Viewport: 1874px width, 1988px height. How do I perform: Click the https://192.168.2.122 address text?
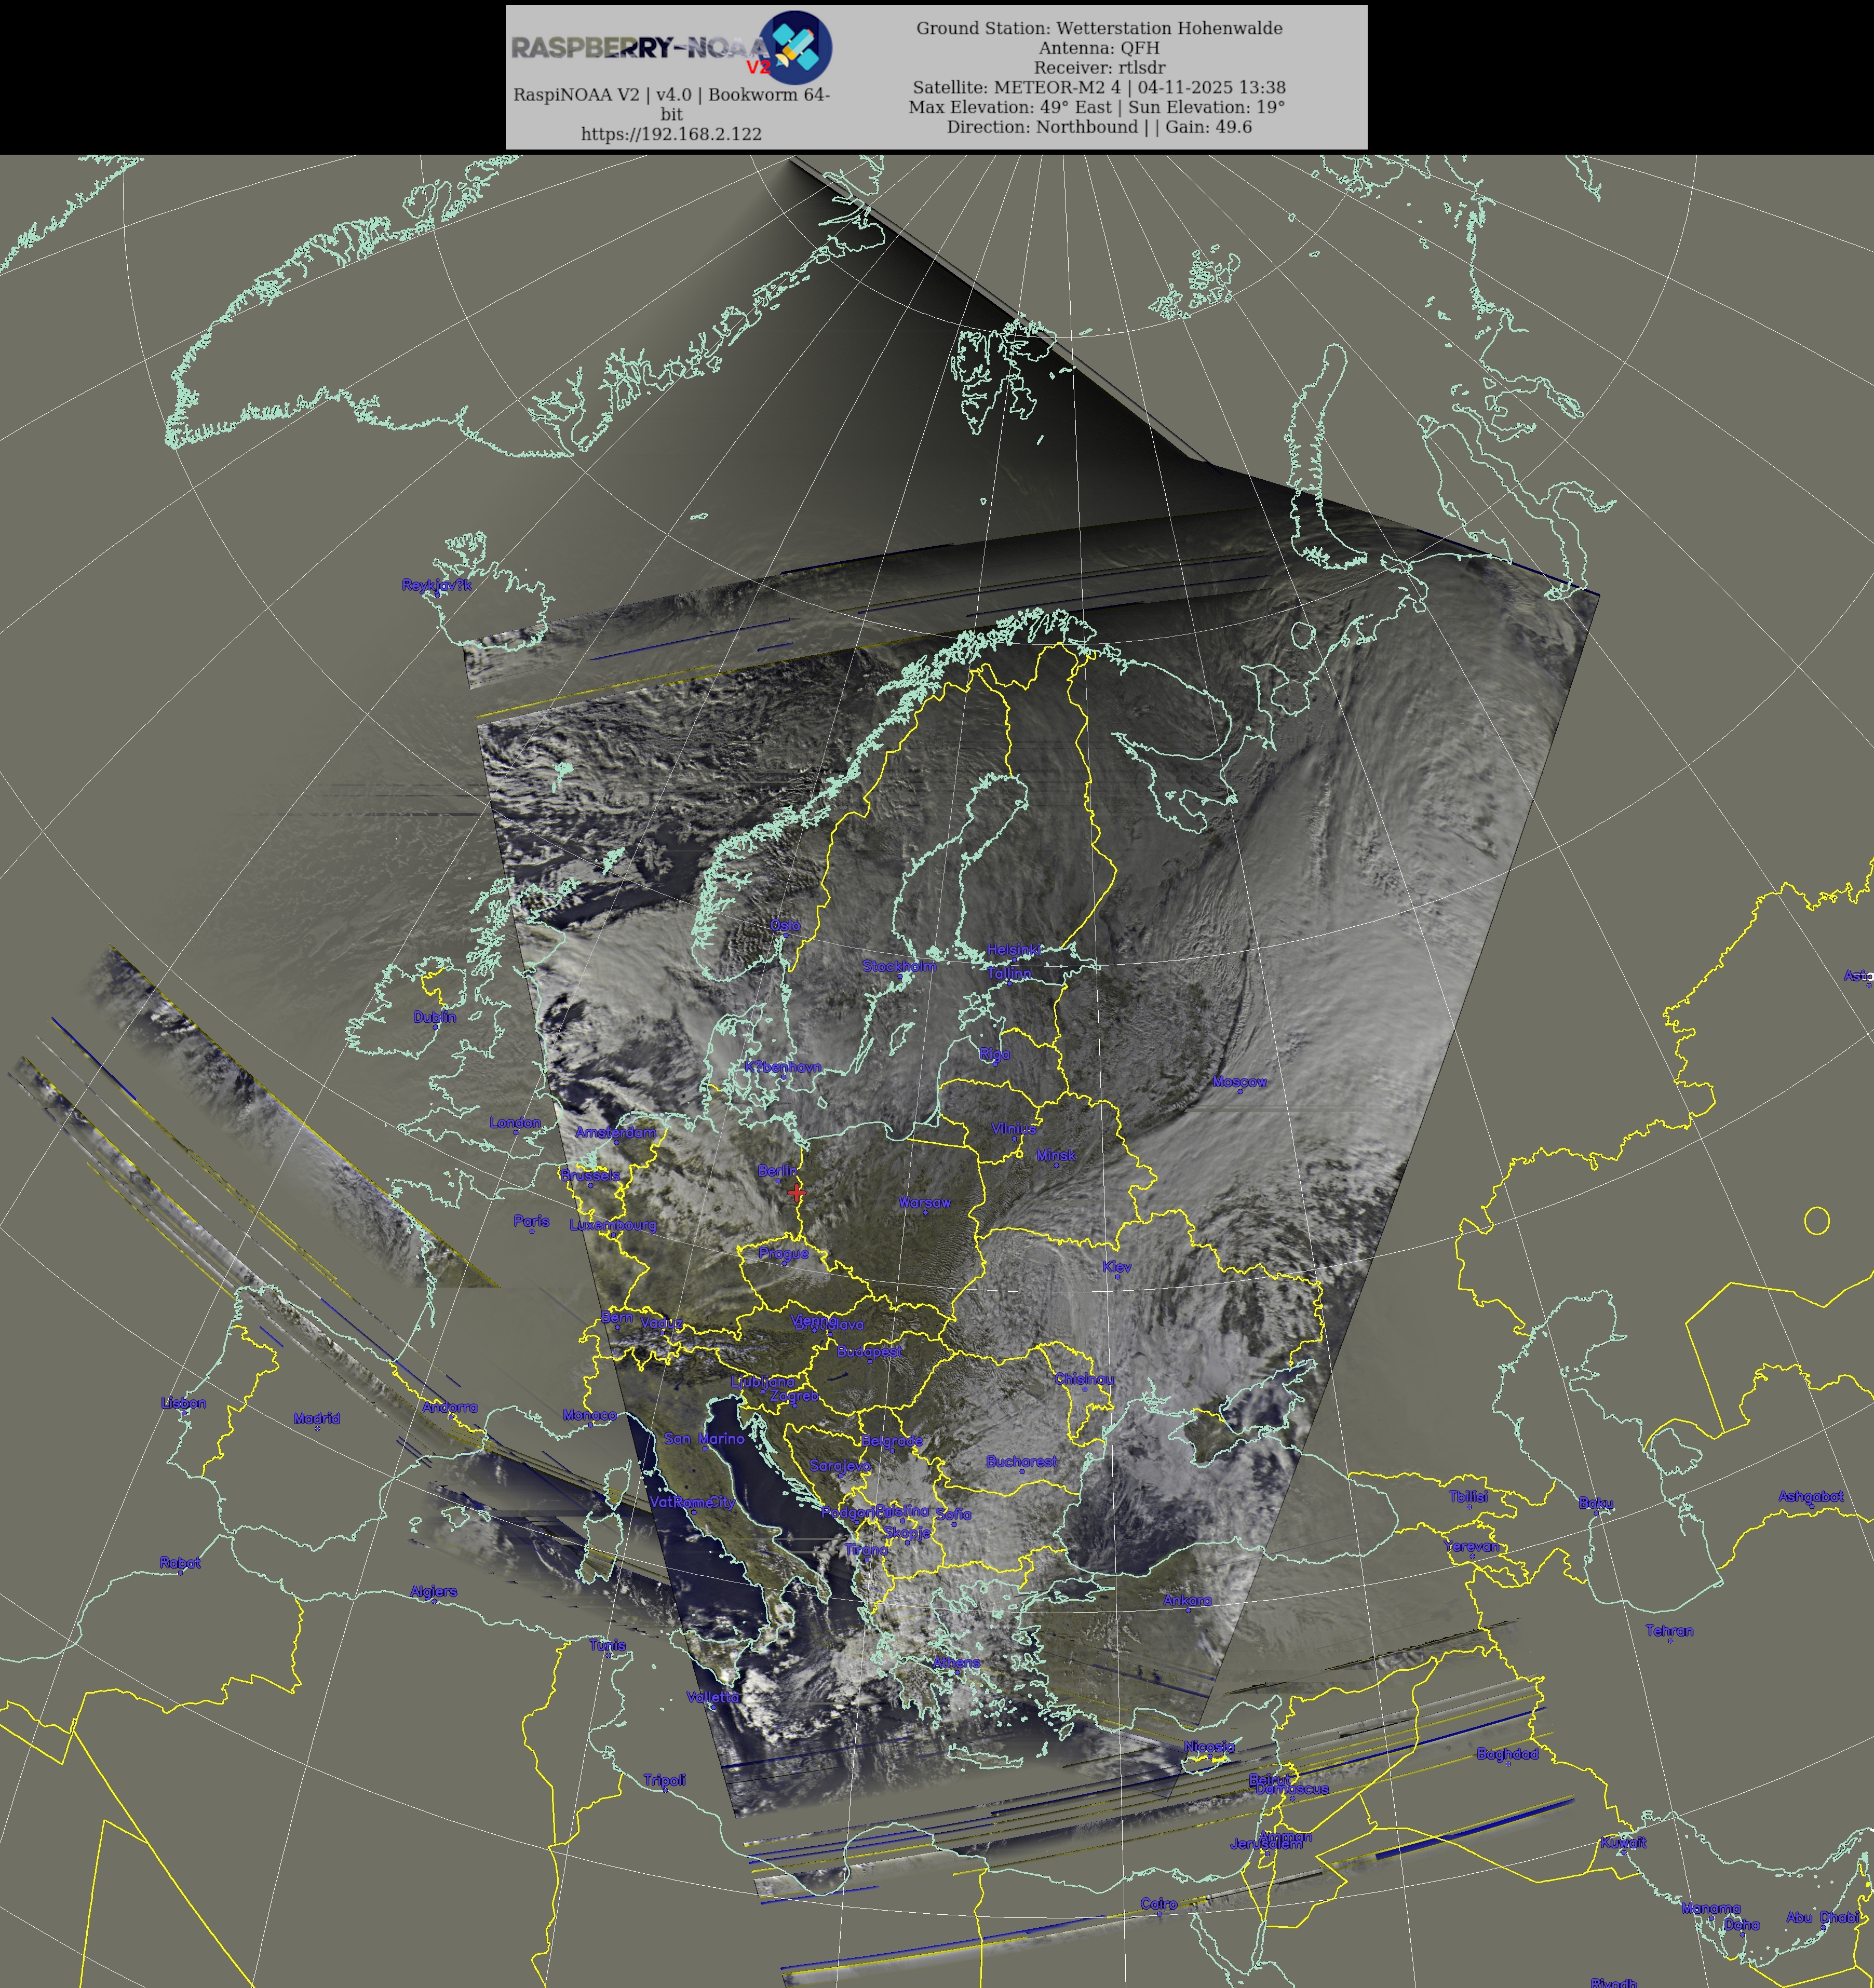(x=671, y=134)
